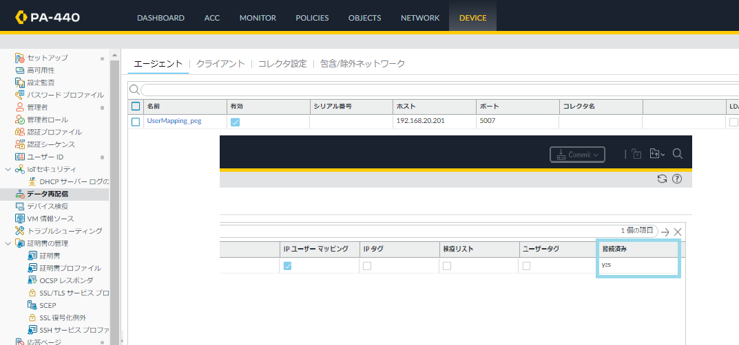The width and height of the screenshot is (739, 345).
Task: Switch to the クライアント subtab
Action: click(x=220, y=64)
